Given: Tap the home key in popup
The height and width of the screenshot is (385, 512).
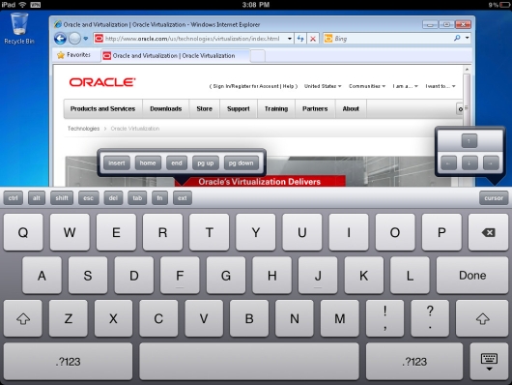Looking at the screenshot, I should click(x=148, y=163).
